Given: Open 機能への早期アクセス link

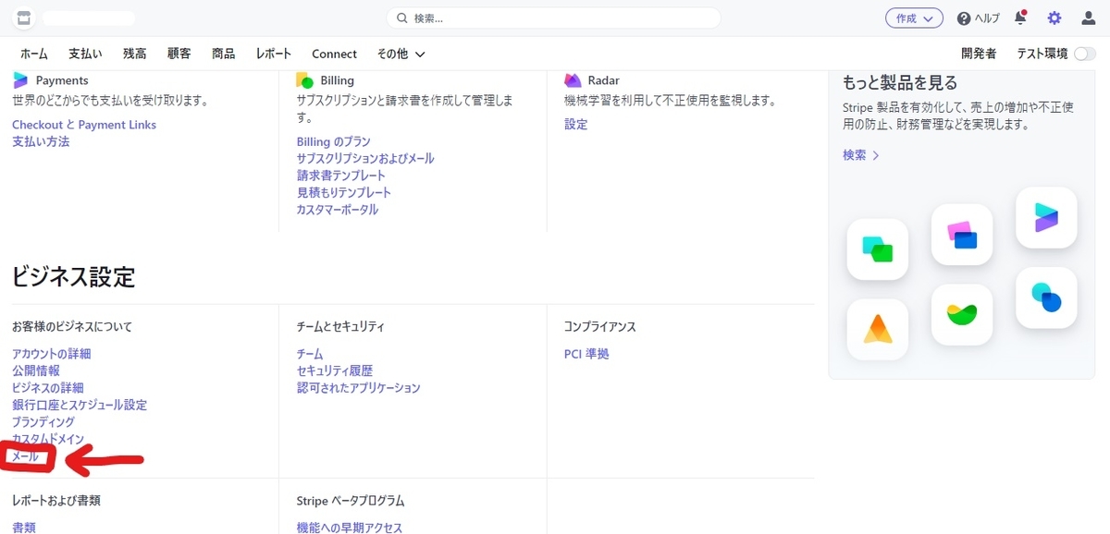Looking at the screenshot, I should [350, 528].
